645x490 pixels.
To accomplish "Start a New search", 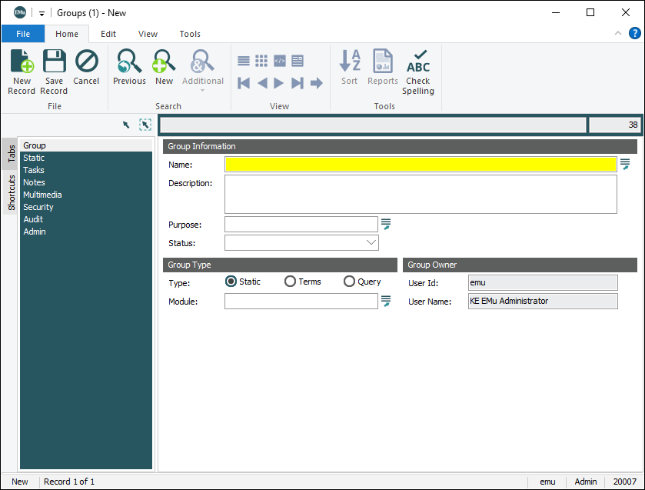I will pyautogui.click(x=164, y=68).
